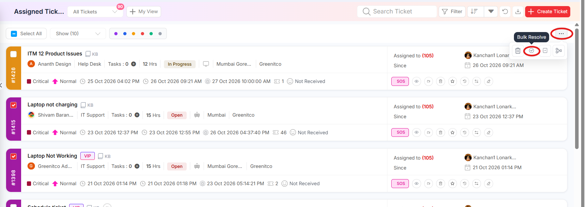Screen dimensions: 585x207
Task: Select the red status color dot
Action: coord(142,34)
